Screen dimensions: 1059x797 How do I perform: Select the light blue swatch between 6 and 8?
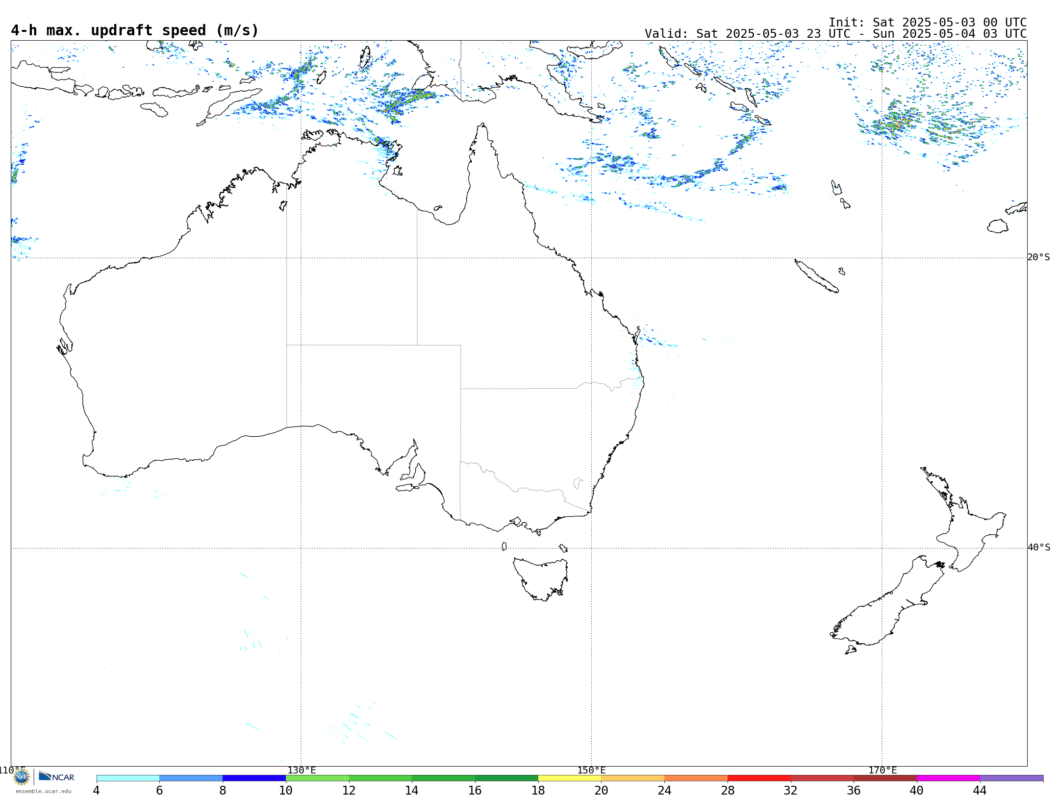(191, 778)
